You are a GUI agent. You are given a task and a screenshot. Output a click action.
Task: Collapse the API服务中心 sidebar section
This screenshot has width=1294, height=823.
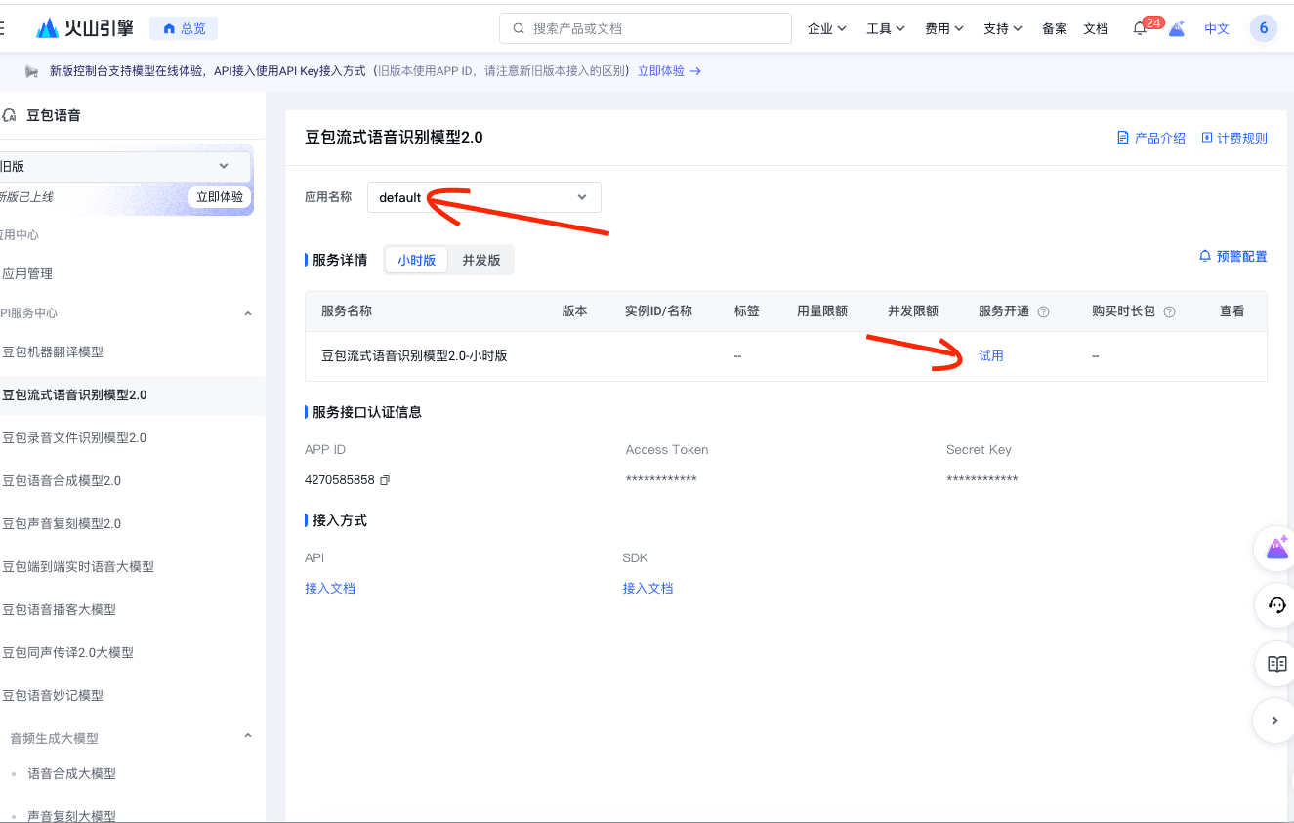247,313
